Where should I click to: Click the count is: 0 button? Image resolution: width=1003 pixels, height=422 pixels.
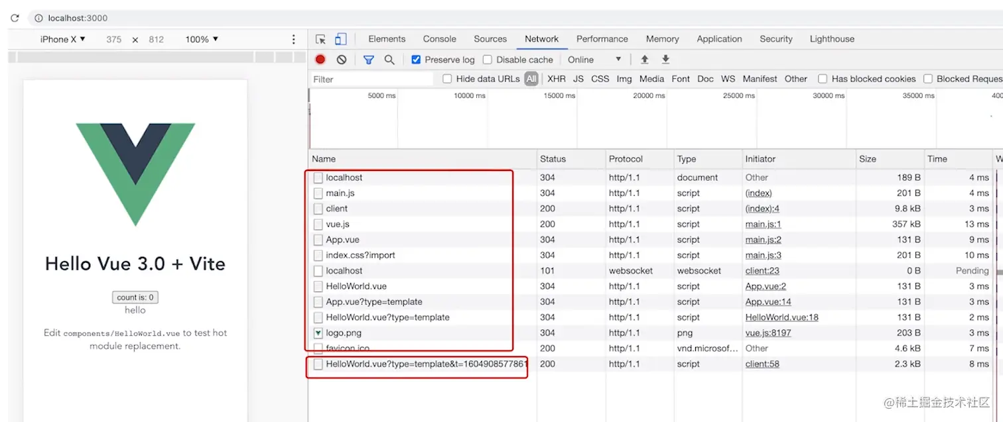[x=135, y=297]
